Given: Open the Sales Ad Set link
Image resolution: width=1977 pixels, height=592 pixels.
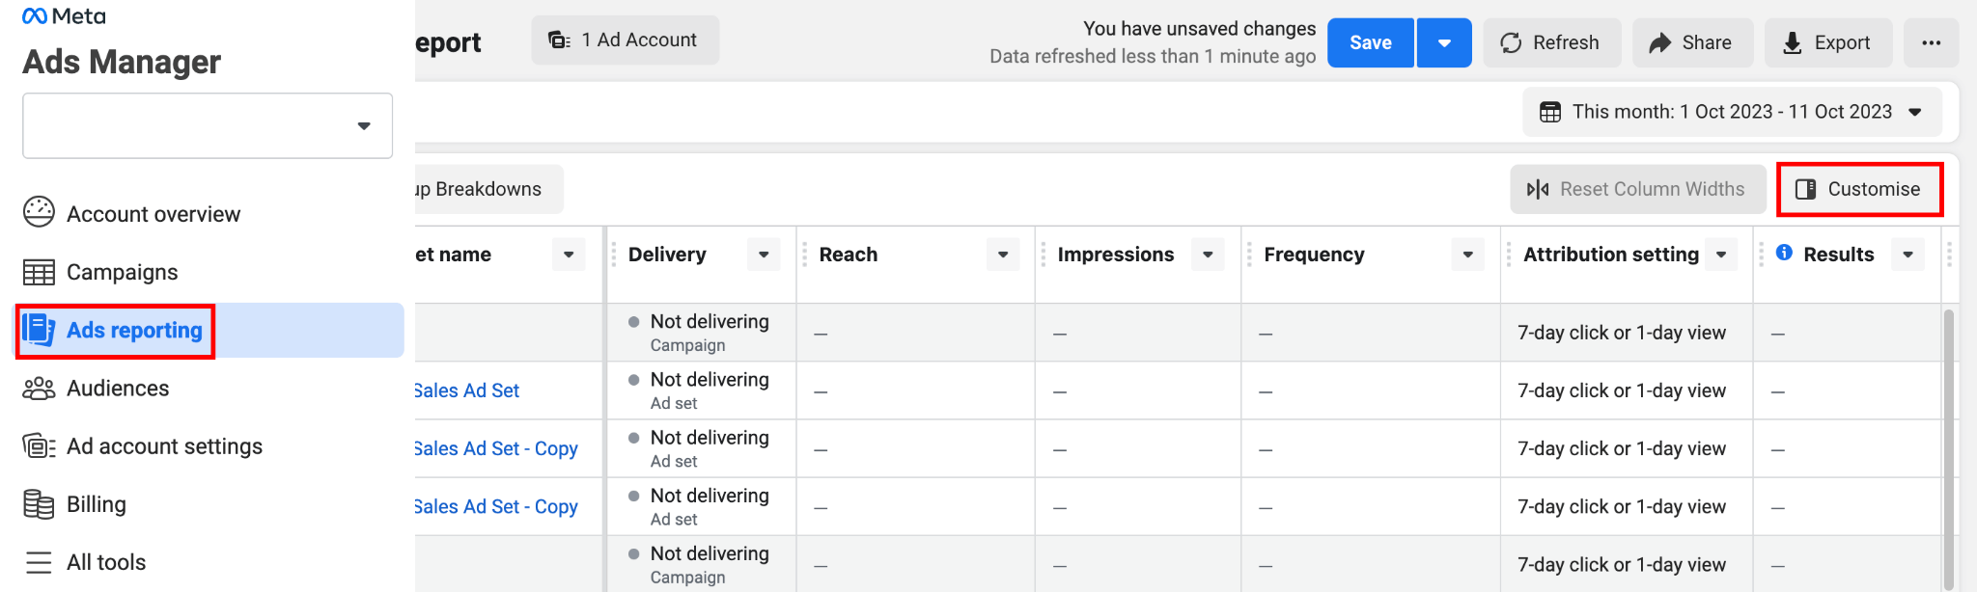Looking at the screenshot, I should [467, 390].
